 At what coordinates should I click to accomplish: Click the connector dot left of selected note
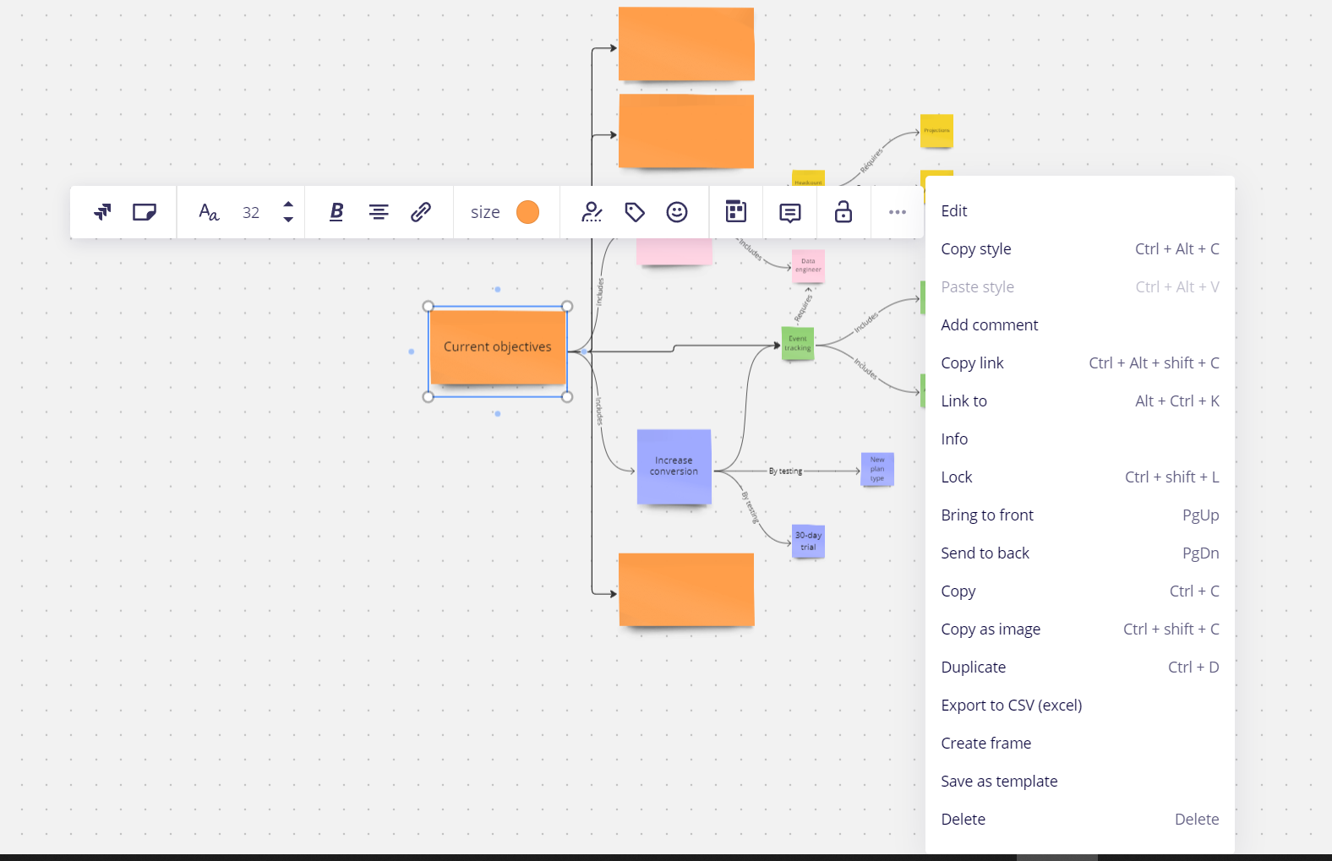coord(412,351)
